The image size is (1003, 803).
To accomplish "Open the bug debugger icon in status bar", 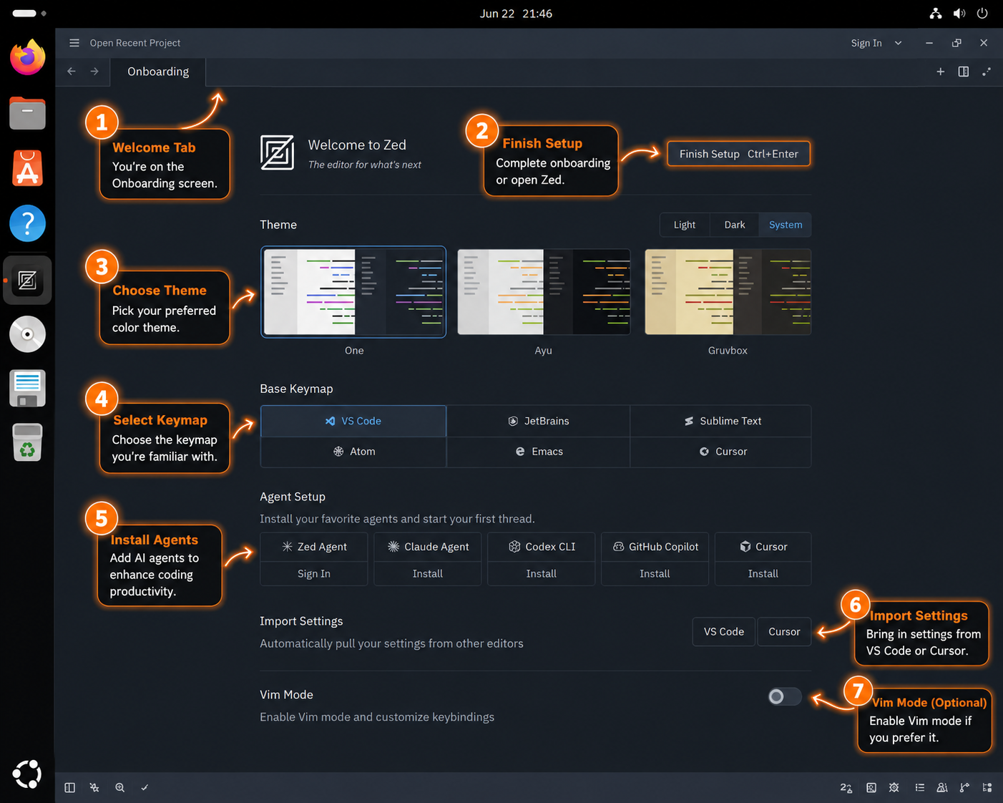I will [894, 787].
